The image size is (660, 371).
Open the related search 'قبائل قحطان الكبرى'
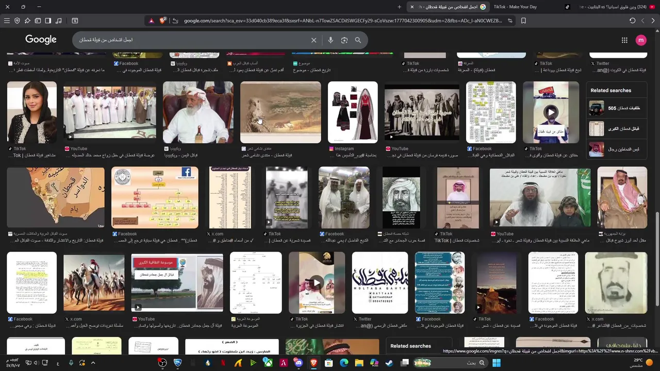(617, 128)
